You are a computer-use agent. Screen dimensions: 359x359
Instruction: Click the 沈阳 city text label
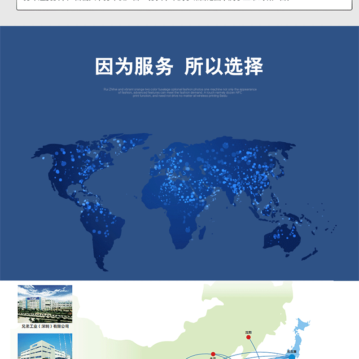click(248, 332)
